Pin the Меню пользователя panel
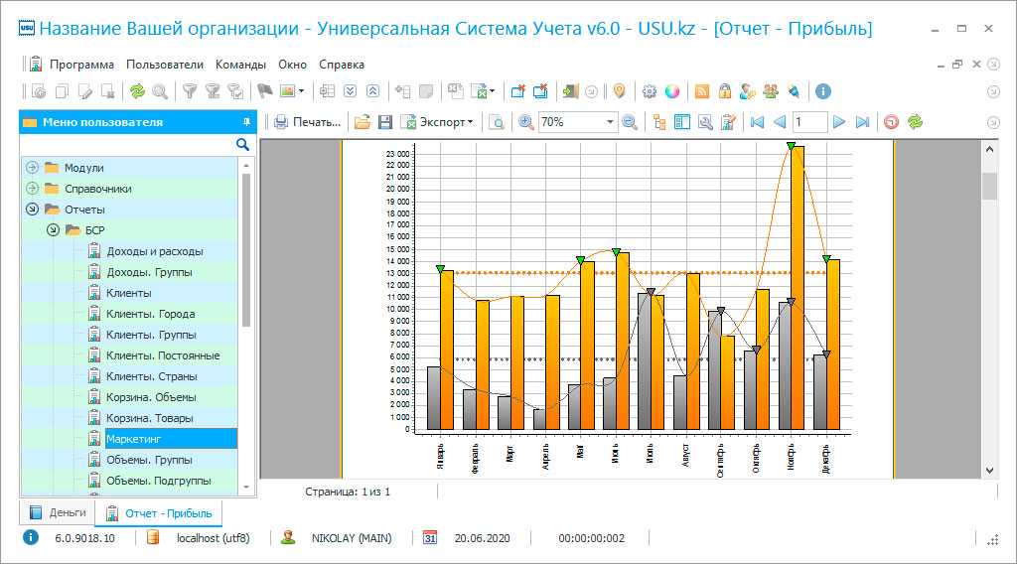 pyautogui.click(x=246, y=122)
